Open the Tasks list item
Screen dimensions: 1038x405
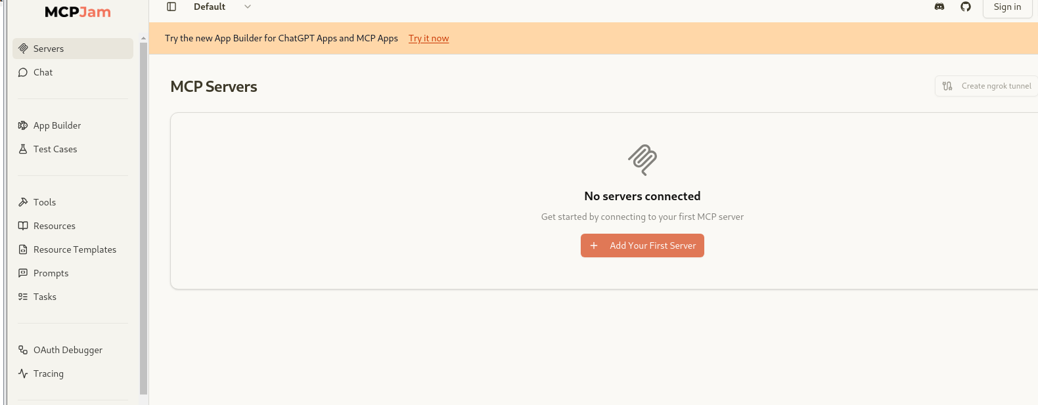tap(45, 297)
